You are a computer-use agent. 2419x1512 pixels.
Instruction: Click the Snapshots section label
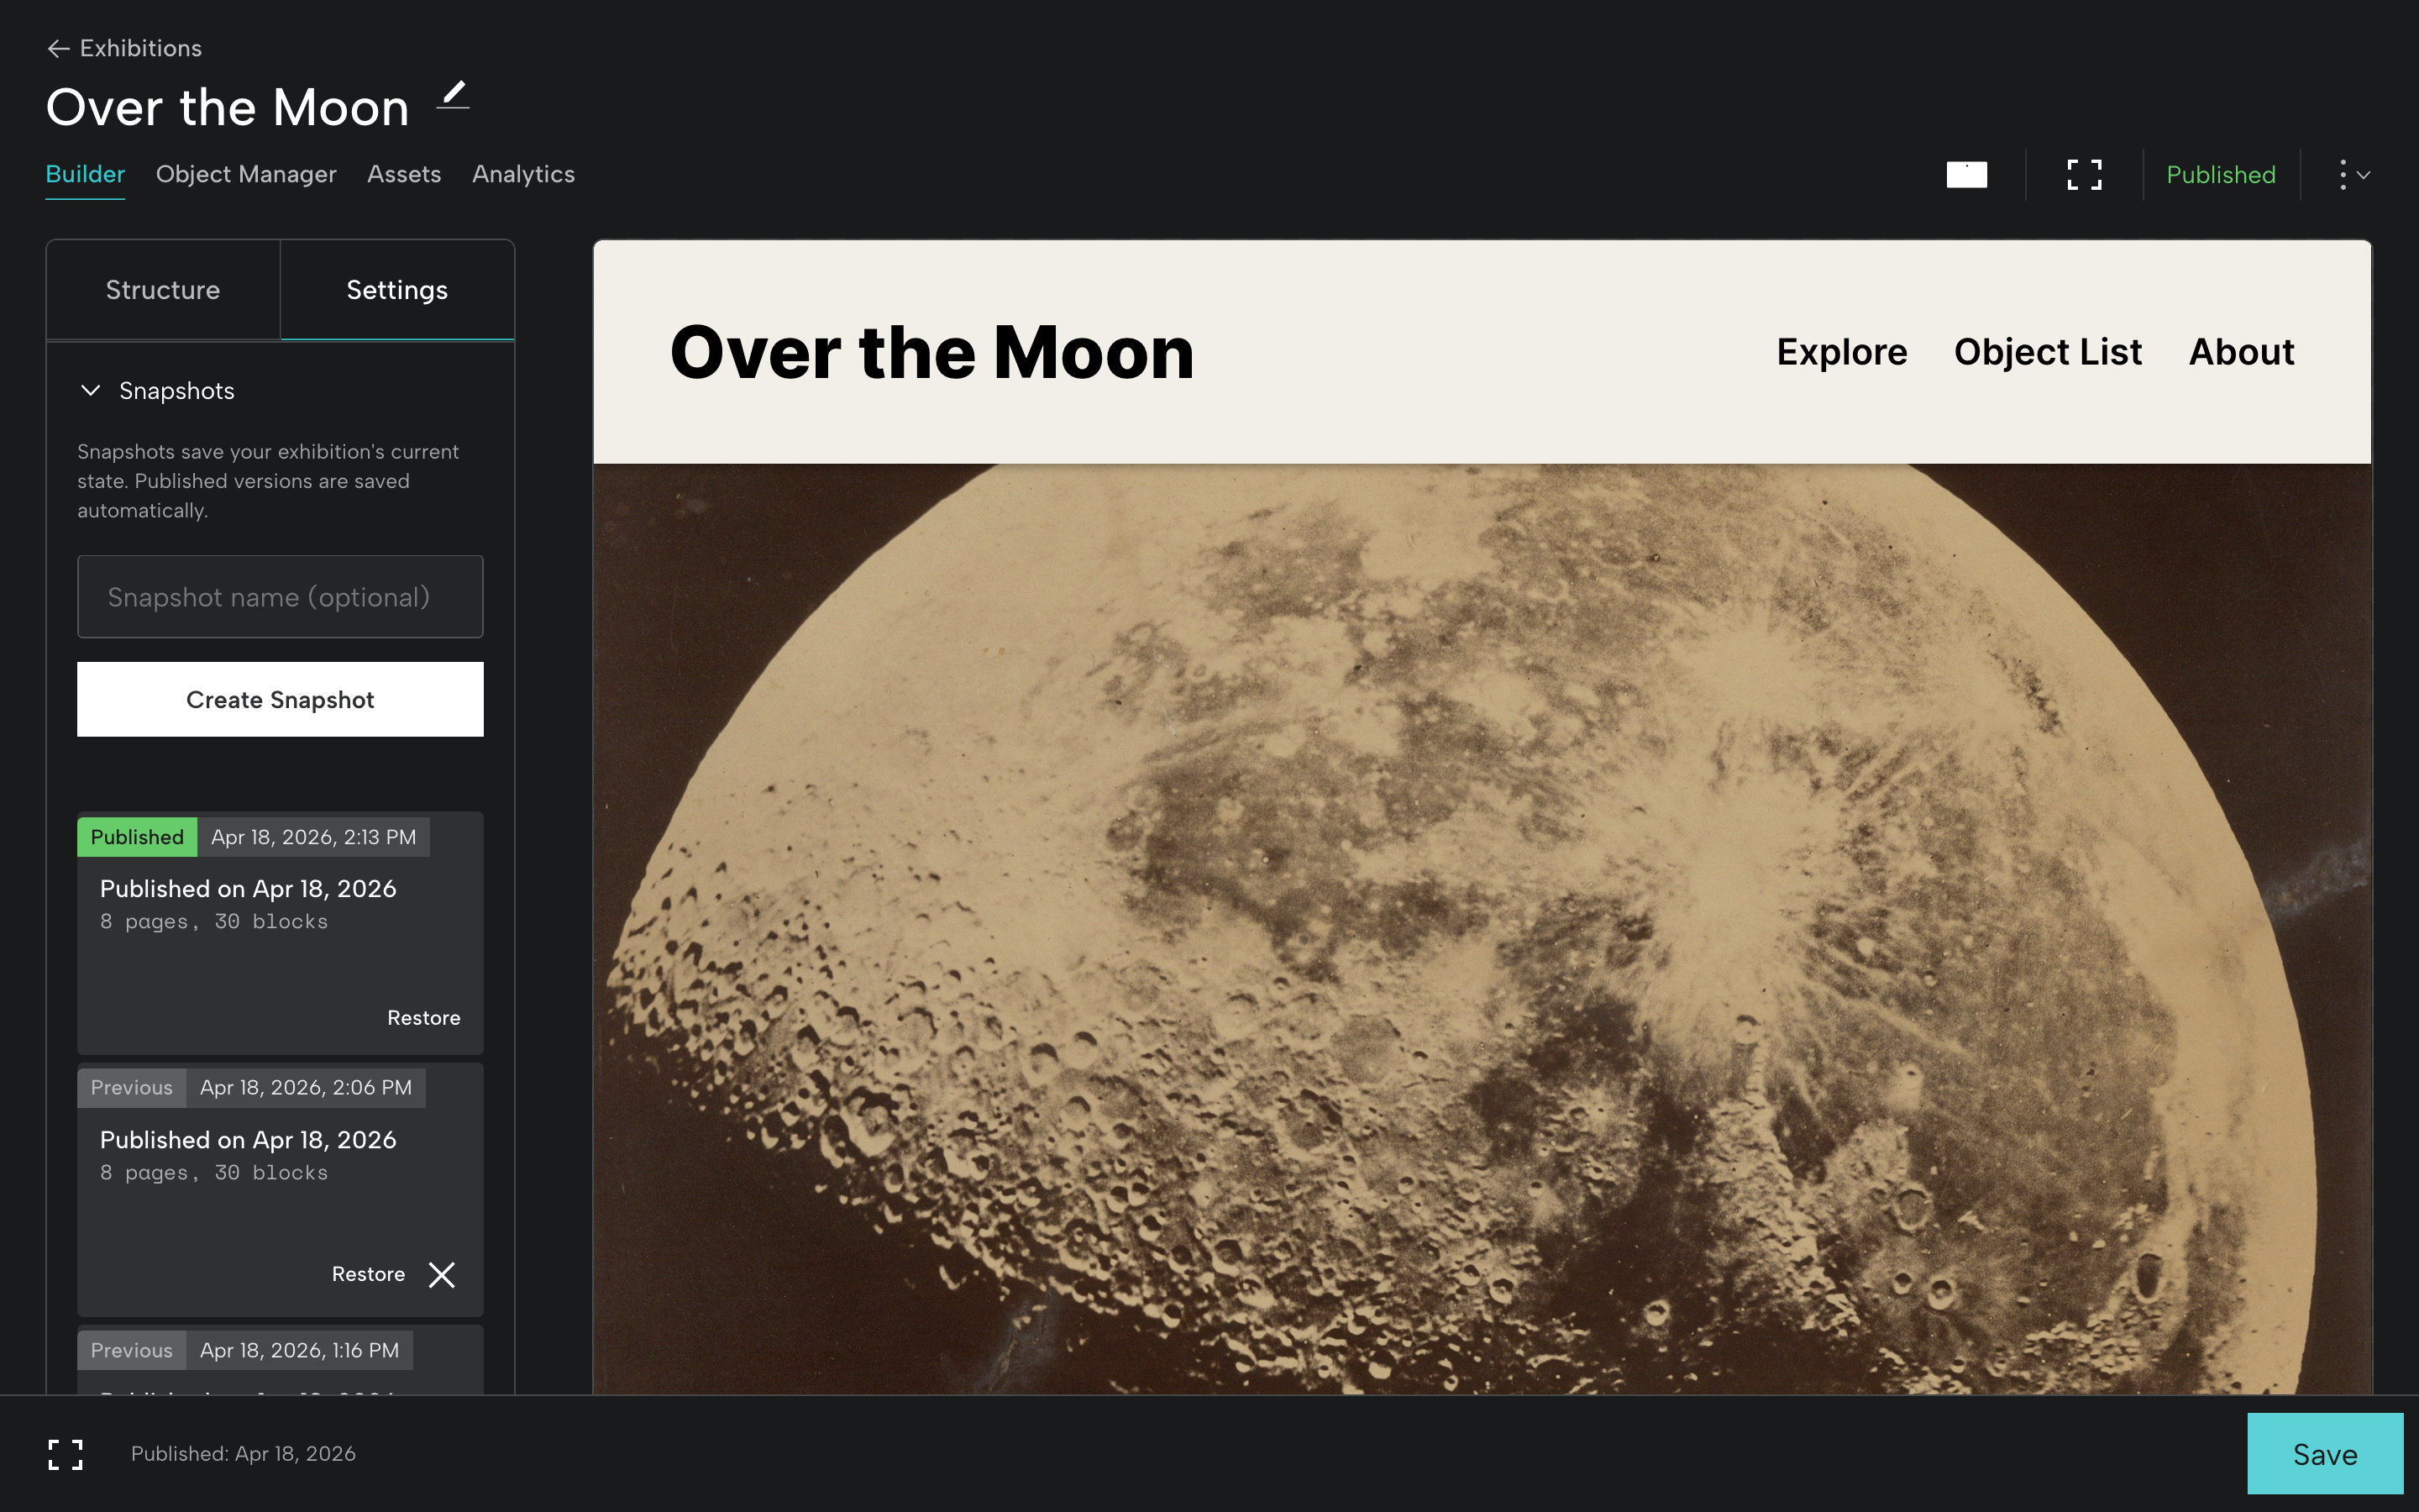[177, 390]
